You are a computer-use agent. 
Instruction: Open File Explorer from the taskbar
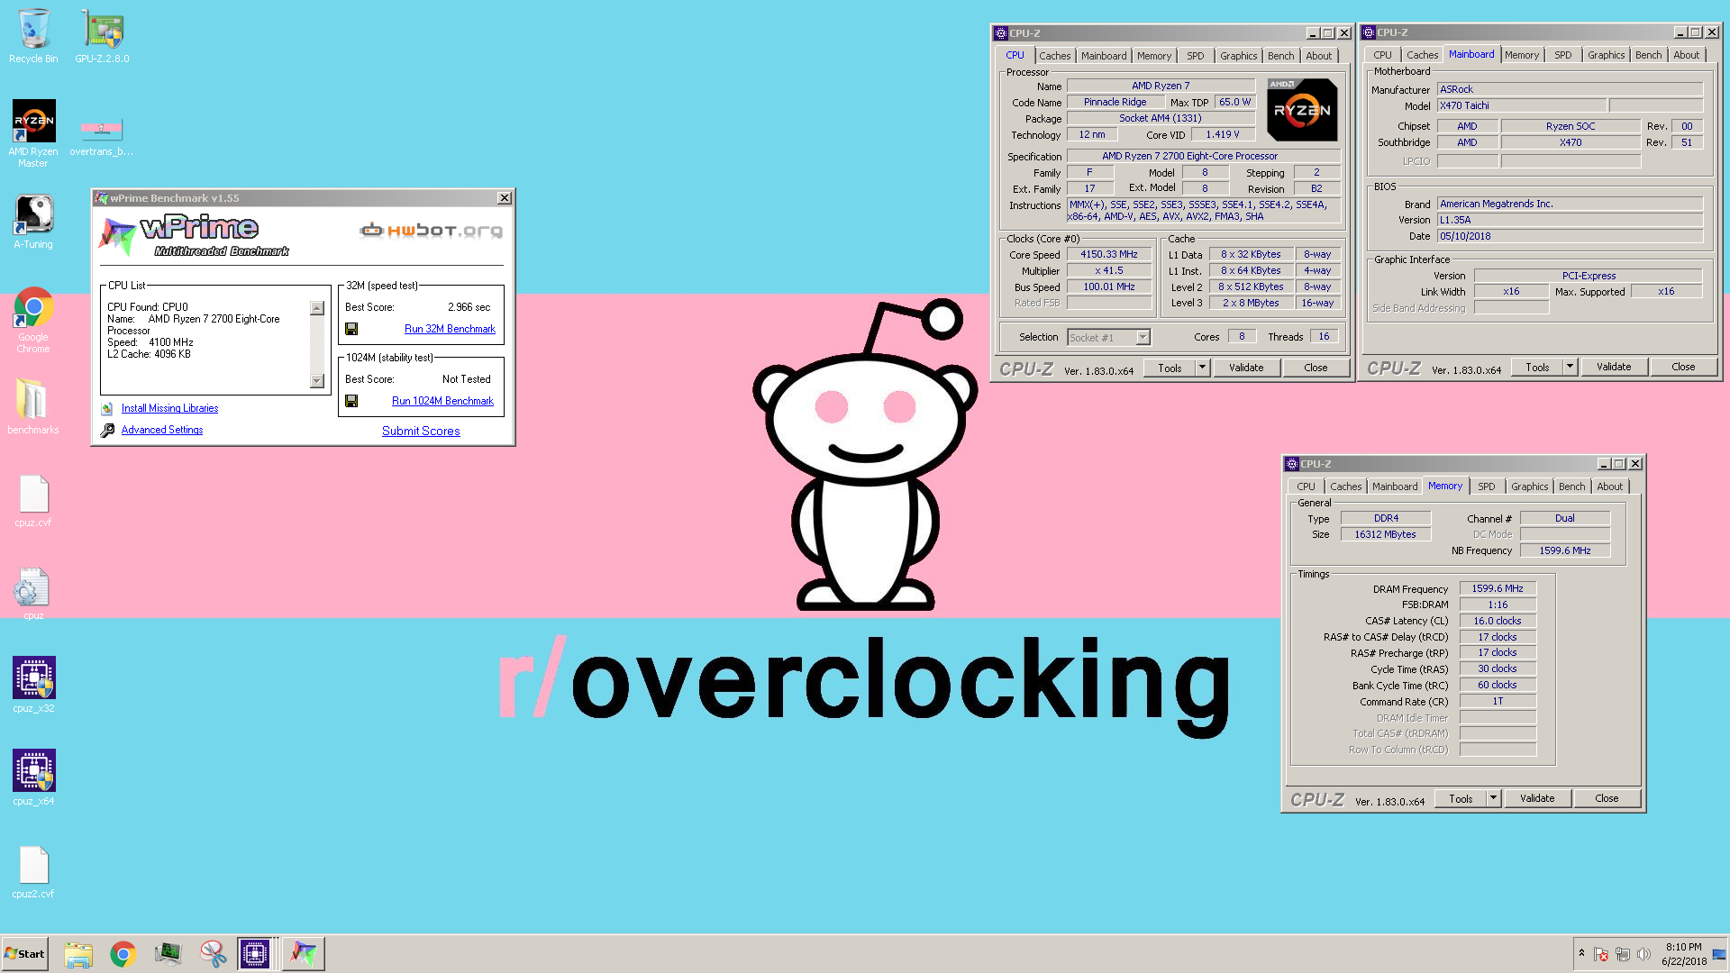78,954
